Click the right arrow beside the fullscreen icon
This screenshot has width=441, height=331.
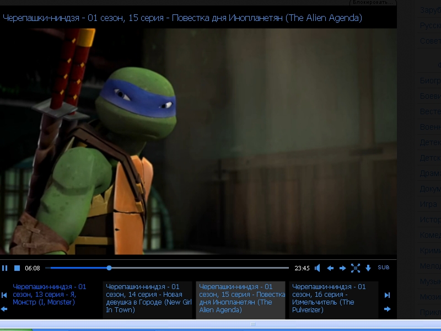[342, 268]
